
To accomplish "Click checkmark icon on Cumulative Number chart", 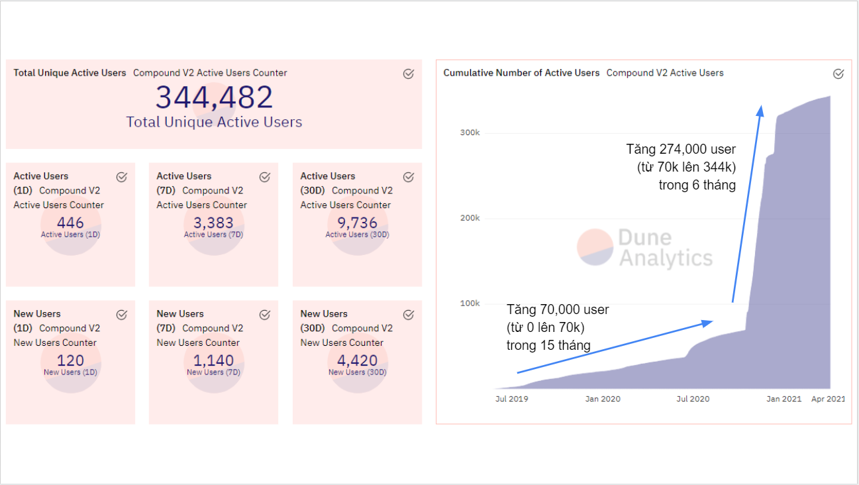I will tap(838, 74).
